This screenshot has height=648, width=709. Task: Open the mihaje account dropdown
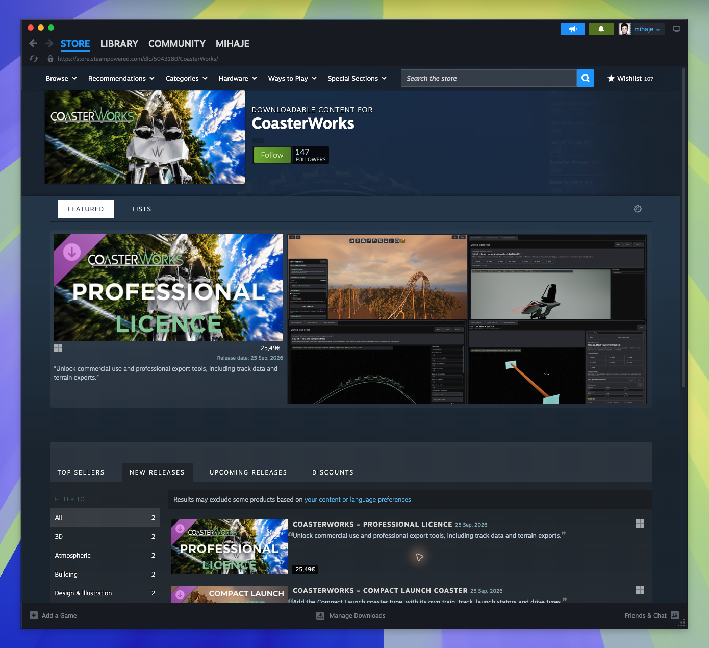[x=641, y=29]
